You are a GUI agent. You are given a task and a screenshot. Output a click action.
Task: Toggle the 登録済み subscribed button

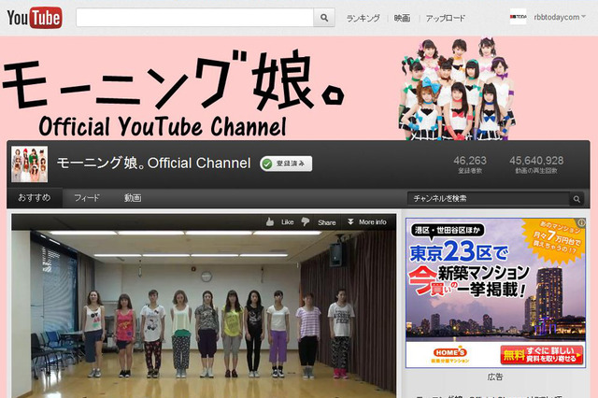(x=286, y=163)
